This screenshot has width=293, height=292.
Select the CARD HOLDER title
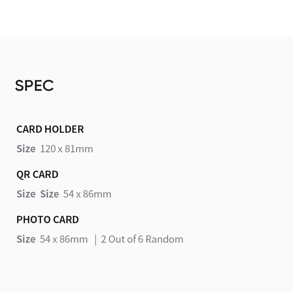click(x=50, y=129)
